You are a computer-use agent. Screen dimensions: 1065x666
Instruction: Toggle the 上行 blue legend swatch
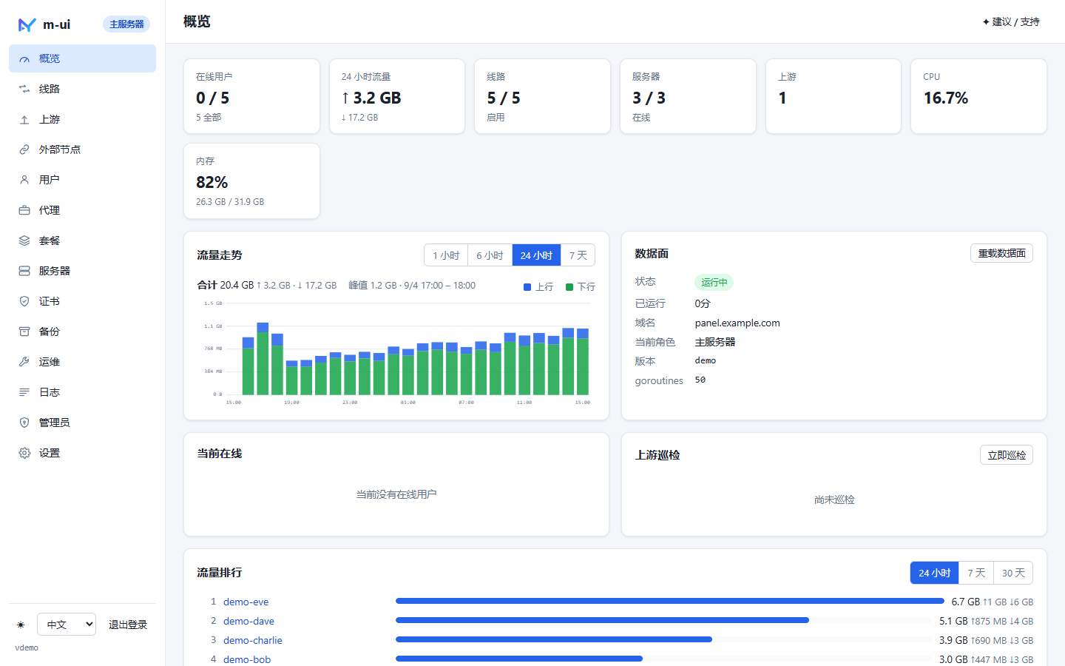click(x=527, y=287)
